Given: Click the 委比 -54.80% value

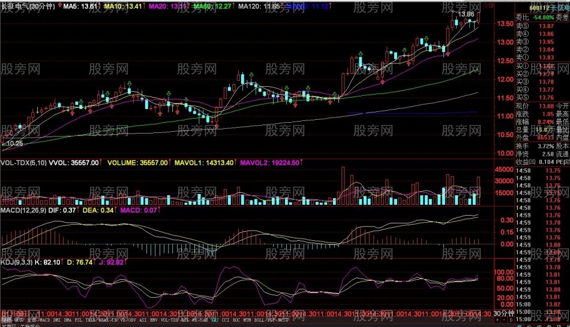Looking at the screenshot, I should click(x=543, y=17).
